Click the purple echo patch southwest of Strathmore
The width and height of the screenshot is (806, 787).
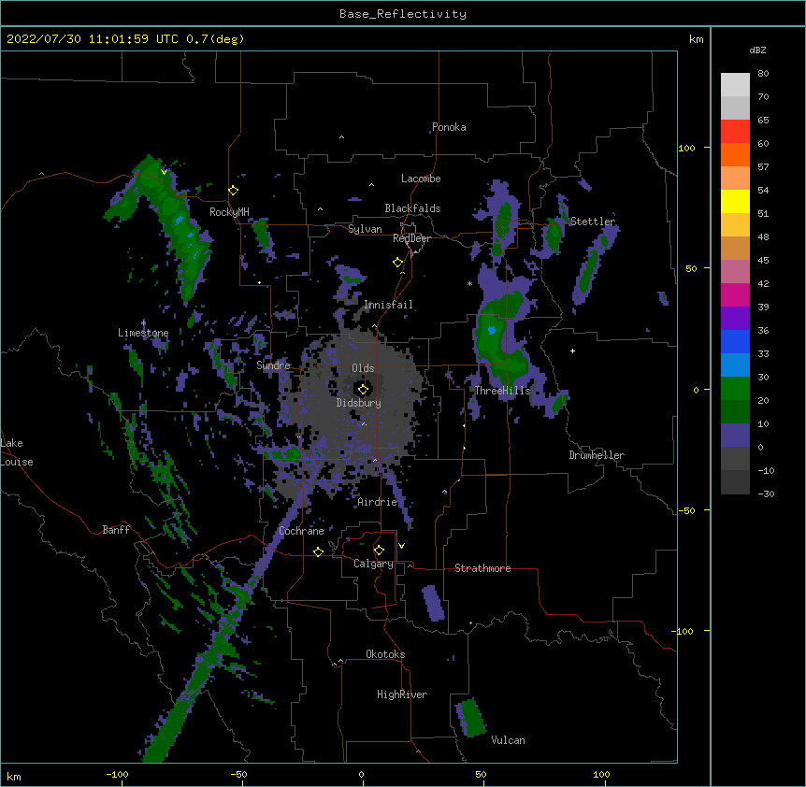coord(433,603)
